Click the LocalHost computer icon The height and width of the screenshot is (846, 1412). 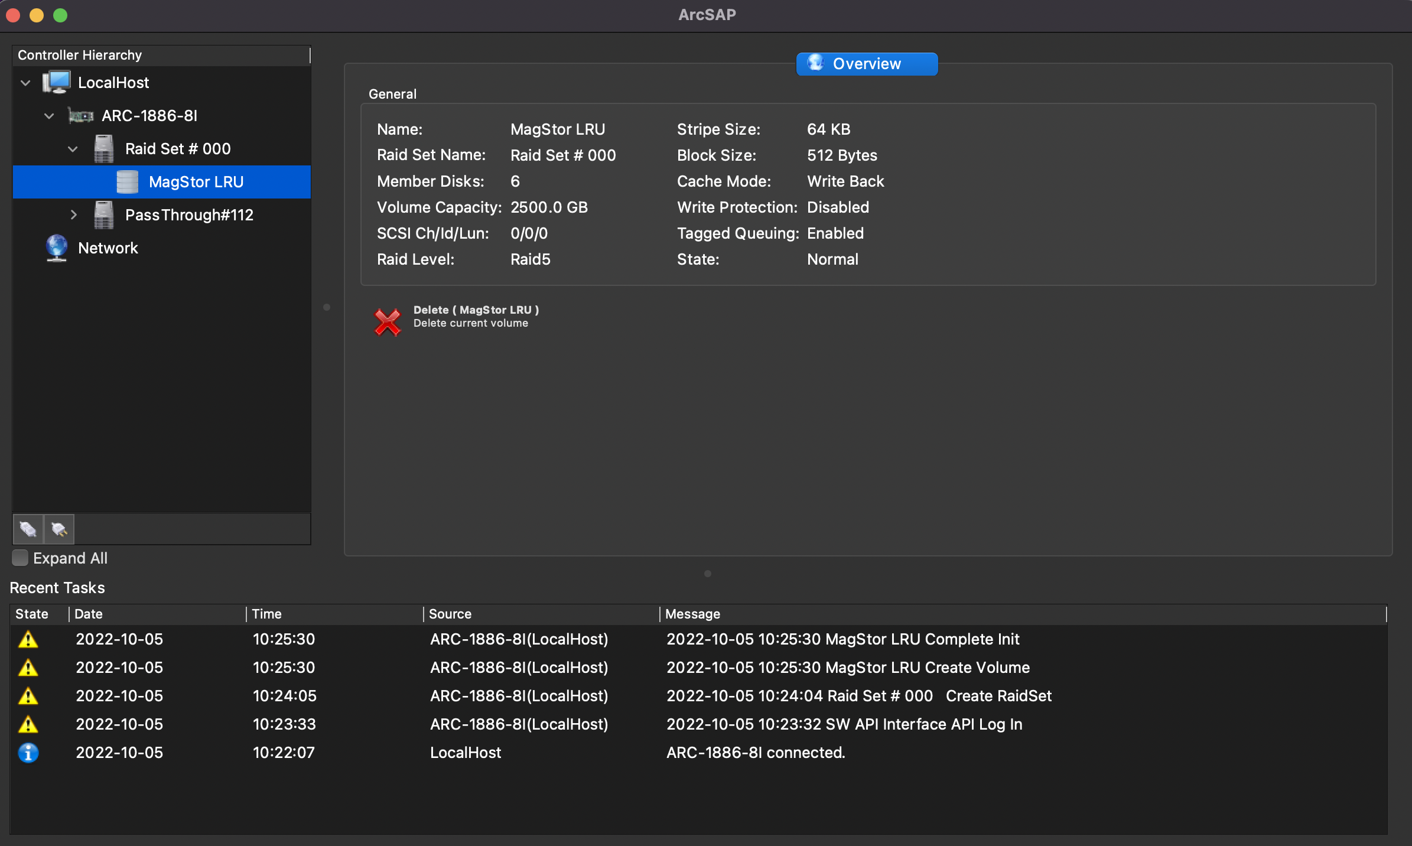(57, 83)
